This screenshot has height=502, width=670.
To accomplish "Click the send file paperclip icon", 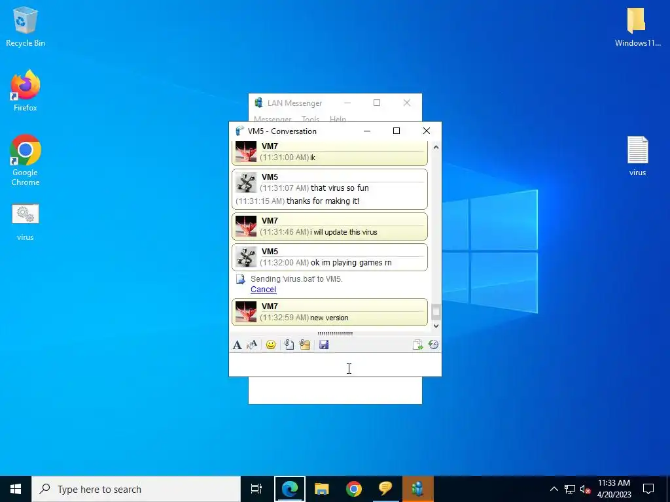I will (289, 345).
